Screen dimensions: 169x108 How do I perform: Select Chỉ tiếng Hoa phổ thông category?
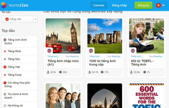coord(19,85)
